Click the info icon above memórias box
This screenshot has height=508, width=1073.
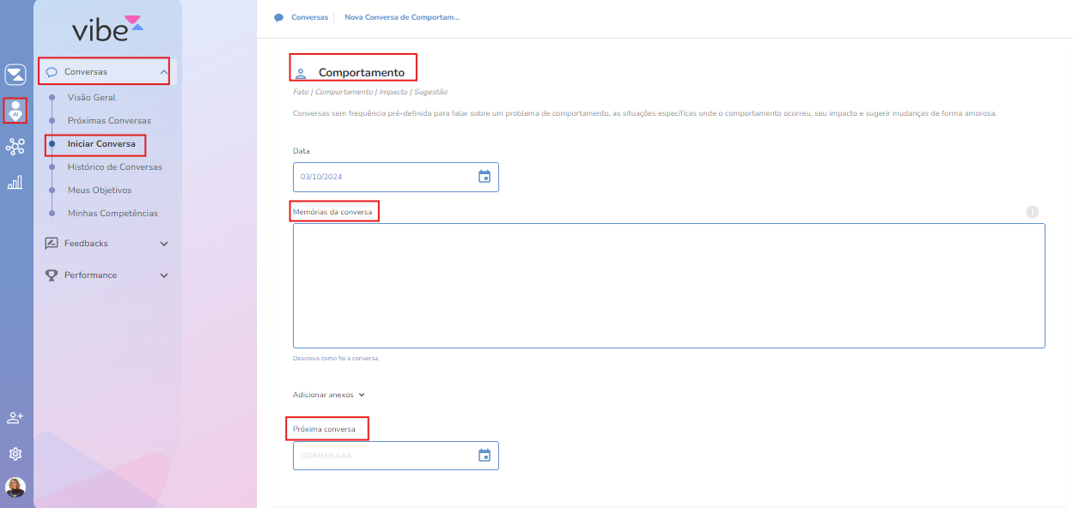point(1033,212)
